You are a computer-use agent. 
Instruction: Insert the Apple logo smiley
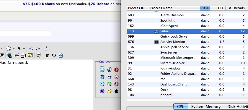tap(116, 91)
